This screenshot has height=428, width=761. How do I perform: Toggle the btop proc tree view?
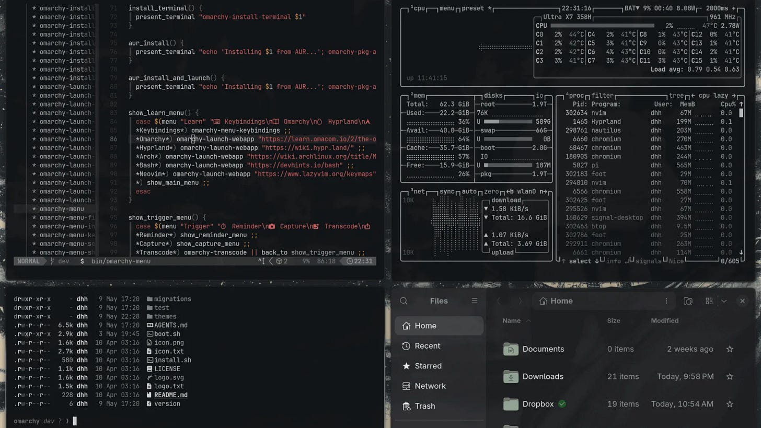click(x=676, y=96)
